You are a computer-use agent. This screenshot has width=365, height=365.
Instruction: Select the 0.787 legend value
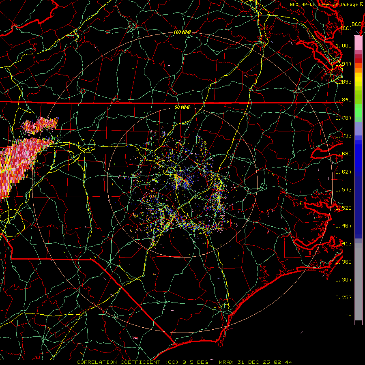(x=344, y=118)
